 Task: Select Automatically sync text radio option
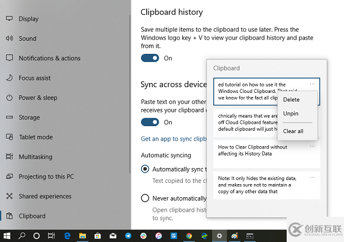[145, 169]
